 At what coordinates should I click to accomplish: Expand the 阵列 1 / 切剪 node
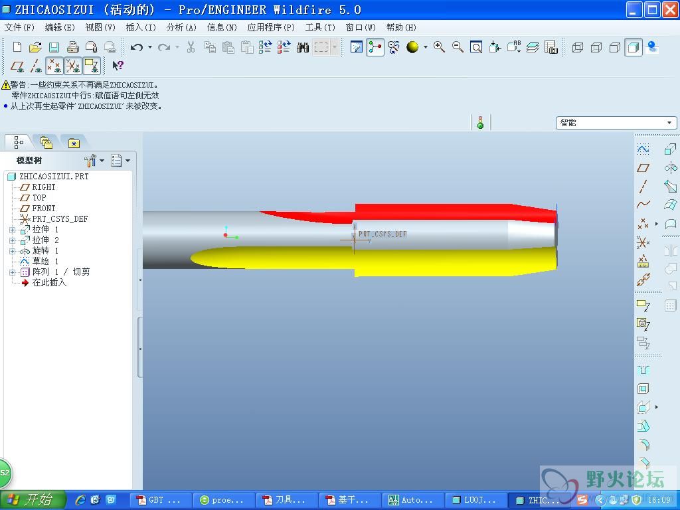[x=12, y=272]
